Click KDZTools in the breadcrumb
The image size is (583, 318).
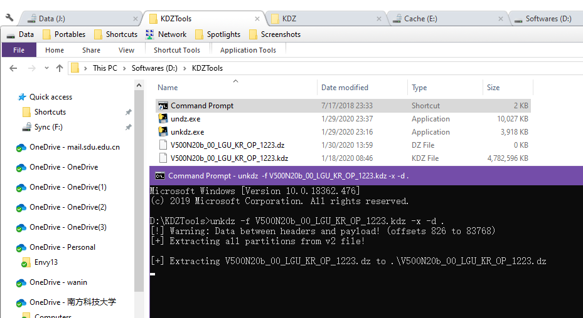click(x=207, y=68)
